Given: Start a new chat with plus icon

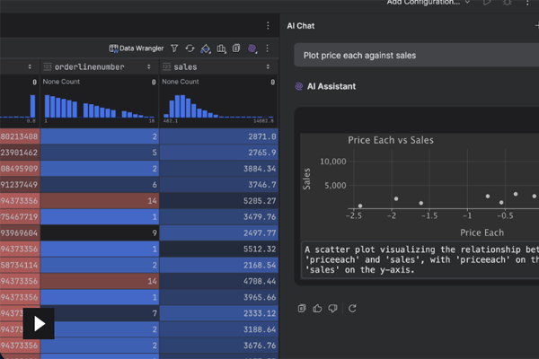Looking at the screenshot, I should [536, 26].
